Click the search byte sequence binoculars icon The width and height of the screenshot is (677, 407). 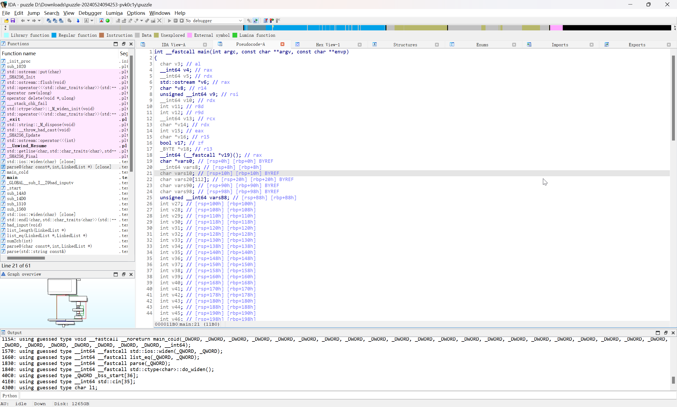click(61, 21)
